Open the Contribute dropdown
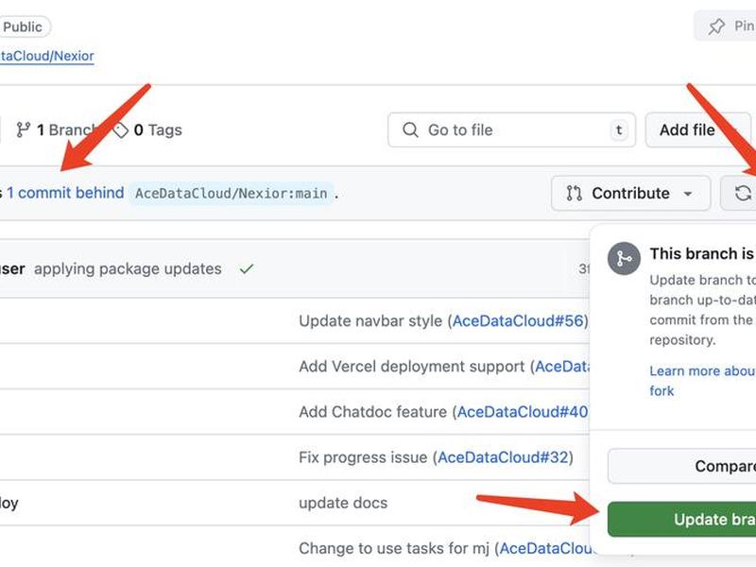The height and width of the screenshot is (567, 756). [630, 193]
